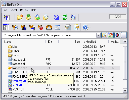
Task: Click the ~DLL extension cell
Action: coord(49,89)
